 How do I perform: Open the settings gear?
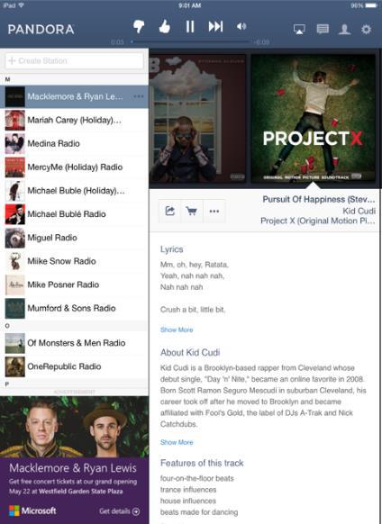tap(367, 29)
